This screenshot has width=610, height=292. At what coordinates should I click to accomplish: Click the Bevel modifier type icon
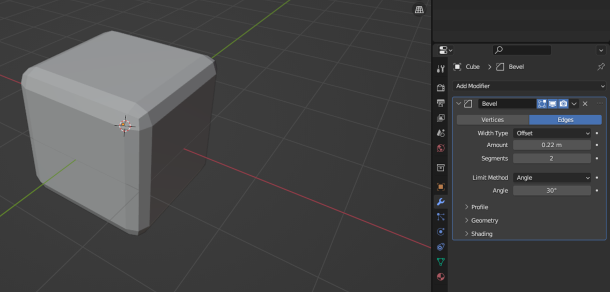[468, 104]
